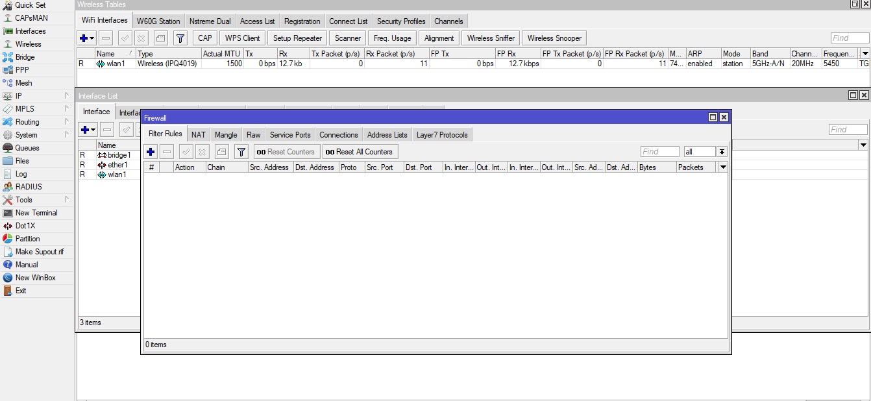Viewport: 871px width, 401px height.
Task: Click comment icon in Wireless Tables toolbar
Action: 161,38
